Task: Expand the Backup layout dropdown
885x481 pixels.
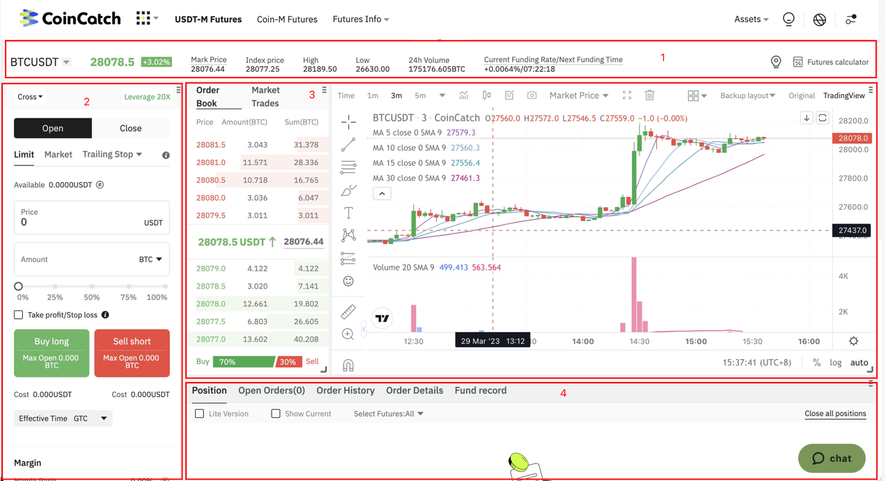Action: pos(748,96)
